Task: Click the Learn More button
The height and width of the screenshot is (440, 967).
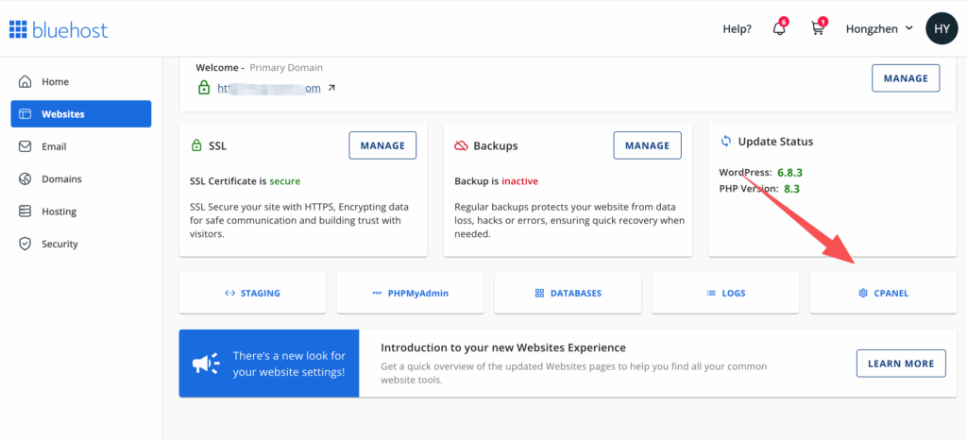Action: coord(900,364)
